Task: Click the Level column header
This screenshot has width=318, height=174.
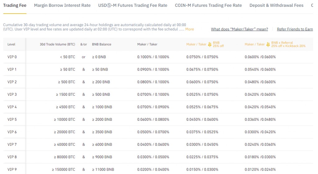Action: [11, 44]
